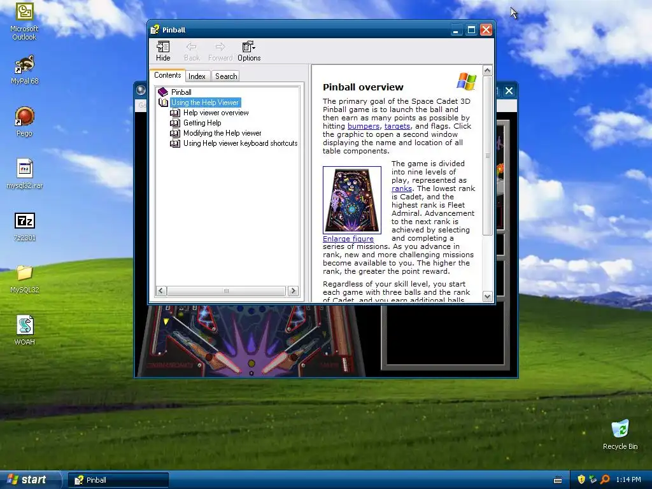Click the network connection tray icon
652x489 pixels.
click(593, 480)
